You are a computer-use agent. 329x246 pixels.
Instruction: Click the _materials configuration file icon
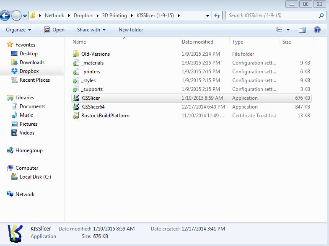[76, 63]
